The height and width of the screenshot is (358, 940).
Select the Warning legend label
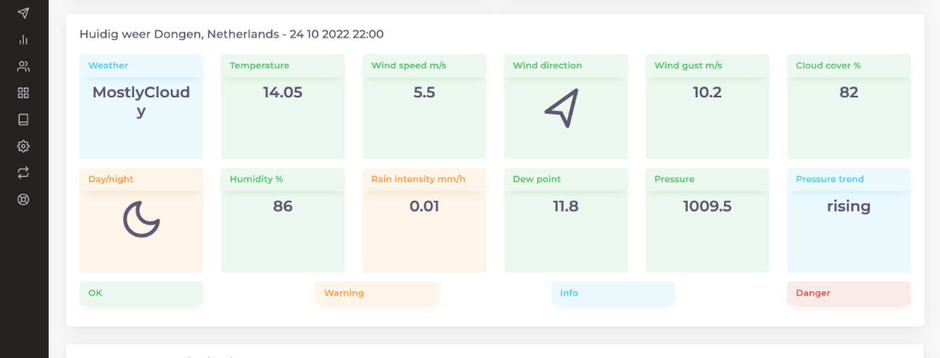(344, 293)
